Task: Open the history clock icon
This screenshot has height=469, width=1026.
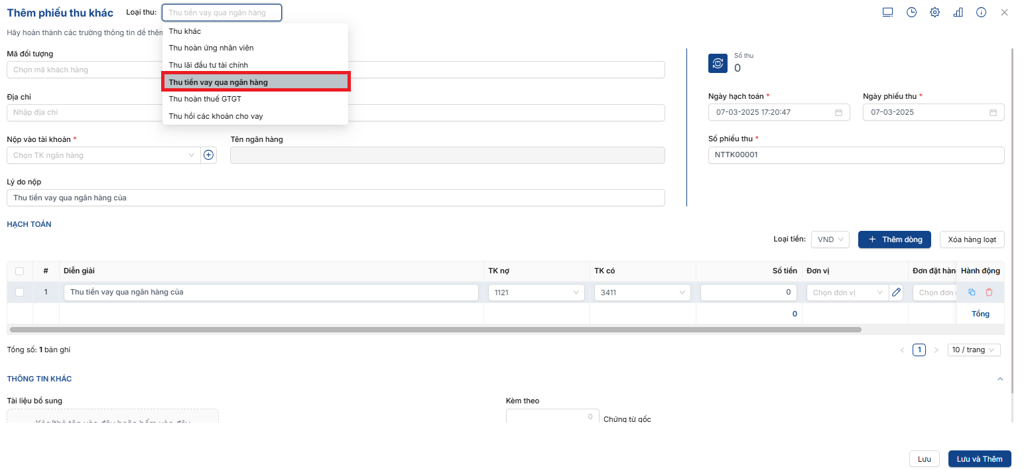Action: pos(911,13)
